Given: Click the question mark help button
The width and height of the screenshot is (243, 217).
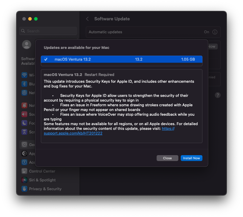Looking at the screenshot, I should click(218, 95).
